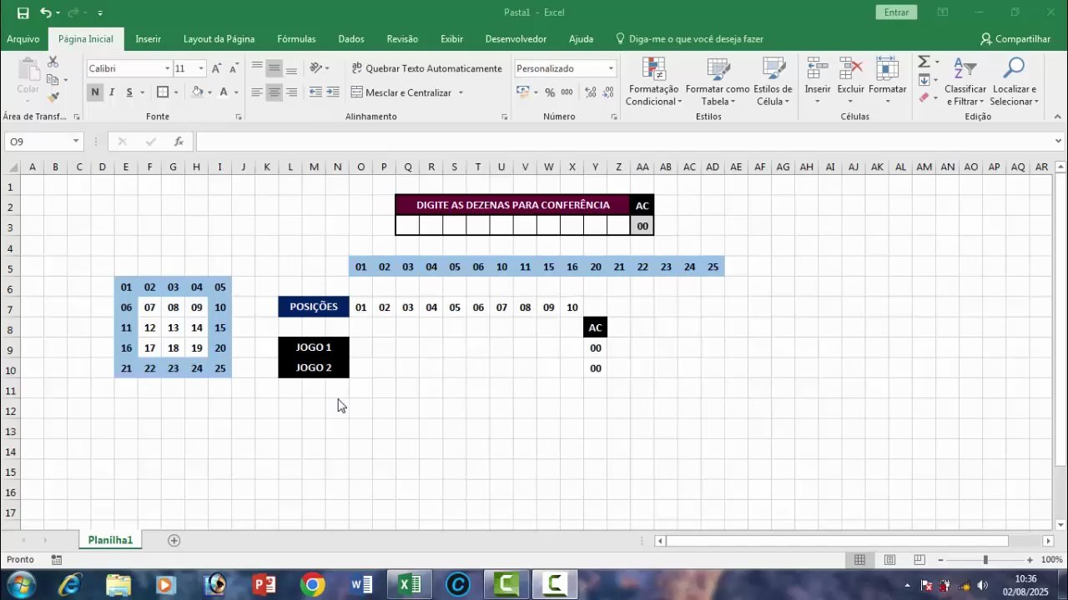Apply fill color paint bucket

click(x=198, y=92)
